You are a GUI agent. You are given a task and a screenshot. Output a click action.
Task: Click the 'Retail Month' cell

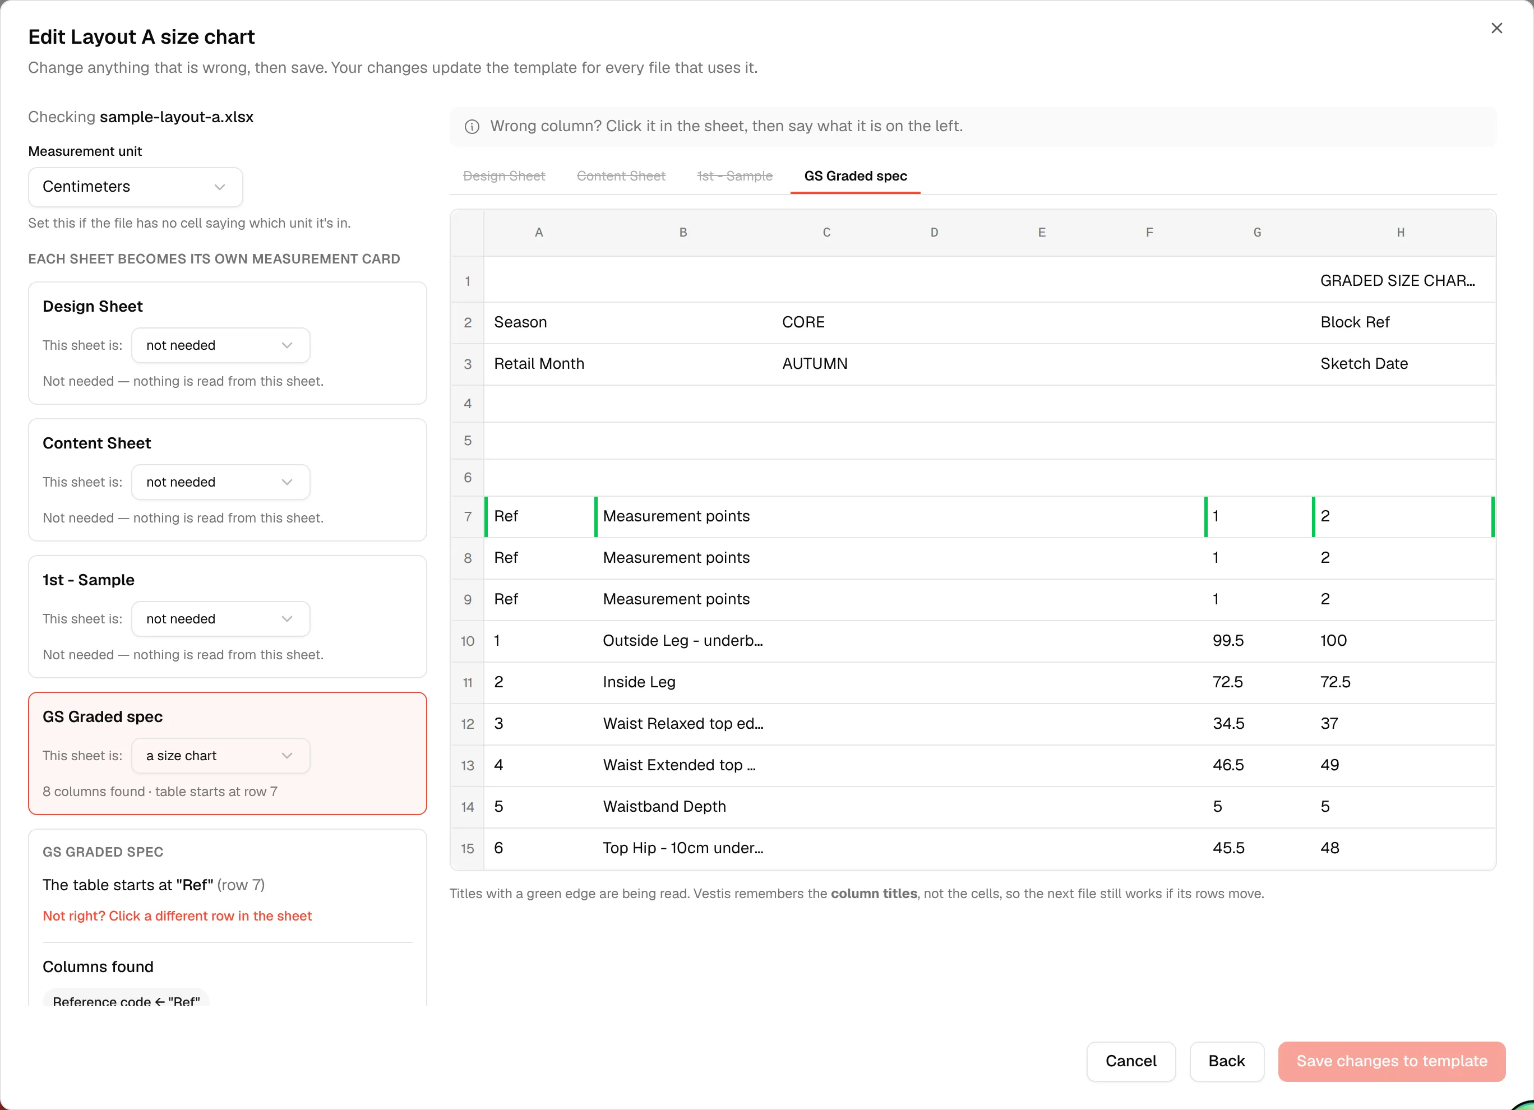coord(539,364)
